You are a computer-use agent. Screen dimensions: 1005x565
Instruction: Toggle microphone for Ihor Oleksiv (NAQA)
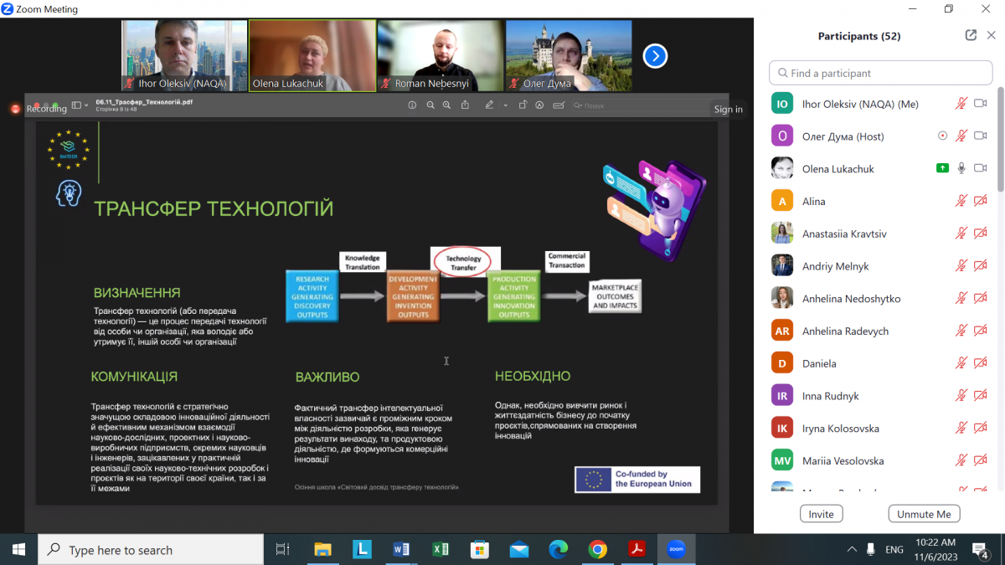point(961,104)
